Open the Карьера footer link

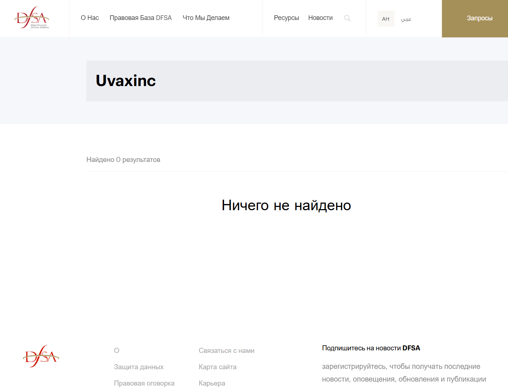212,383
